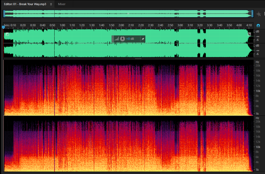
Task: Click the hms time format label
Action: (x=7, y=25)
